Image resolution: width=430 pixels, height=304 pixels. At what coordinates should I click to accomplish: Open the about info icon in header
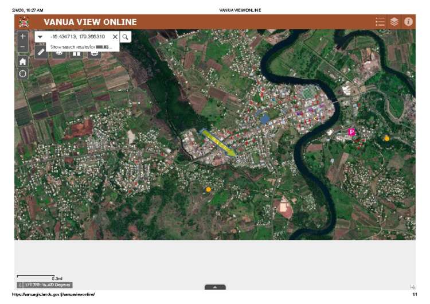pyautogui.click(x=408, y=22)
